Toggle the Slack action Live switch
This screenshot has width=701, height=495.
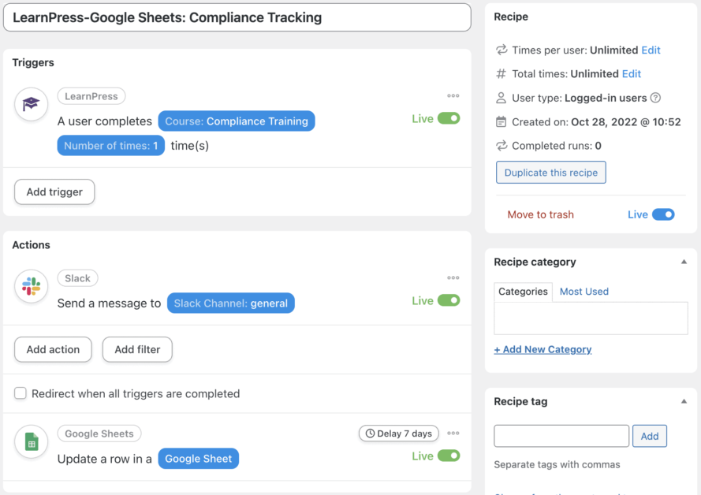449,300
